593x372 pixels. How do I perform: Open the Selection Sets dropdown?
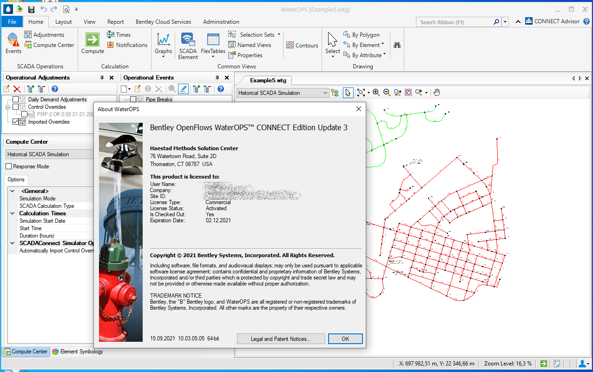pos(279,35)
